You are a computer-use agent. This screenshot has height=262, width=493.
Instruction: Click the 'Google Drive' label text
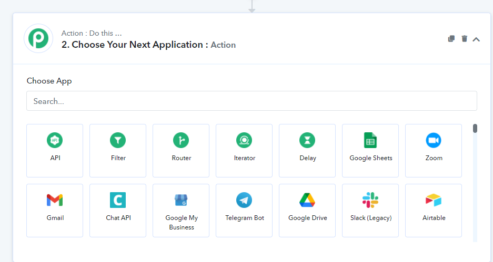[x=307, y=218]
